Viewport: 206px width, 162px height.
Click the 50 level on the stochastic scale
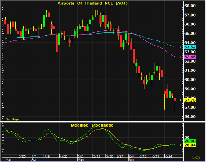(187, 138)
